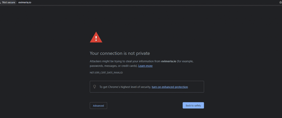Open the "Not secure" site info chip
The height and width of the screenshot is (118, 282).
pos(8,2)
